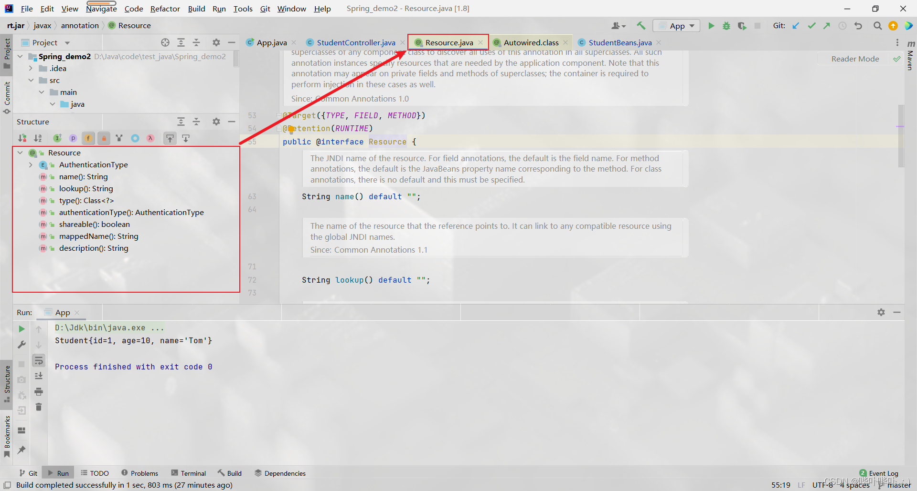Click the Project tree vertical scrollbar

point(236,59)
